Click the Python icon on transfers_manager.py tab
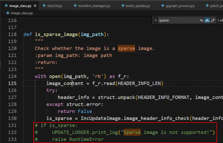The image size is (223, 143). [x=75, y=5]
